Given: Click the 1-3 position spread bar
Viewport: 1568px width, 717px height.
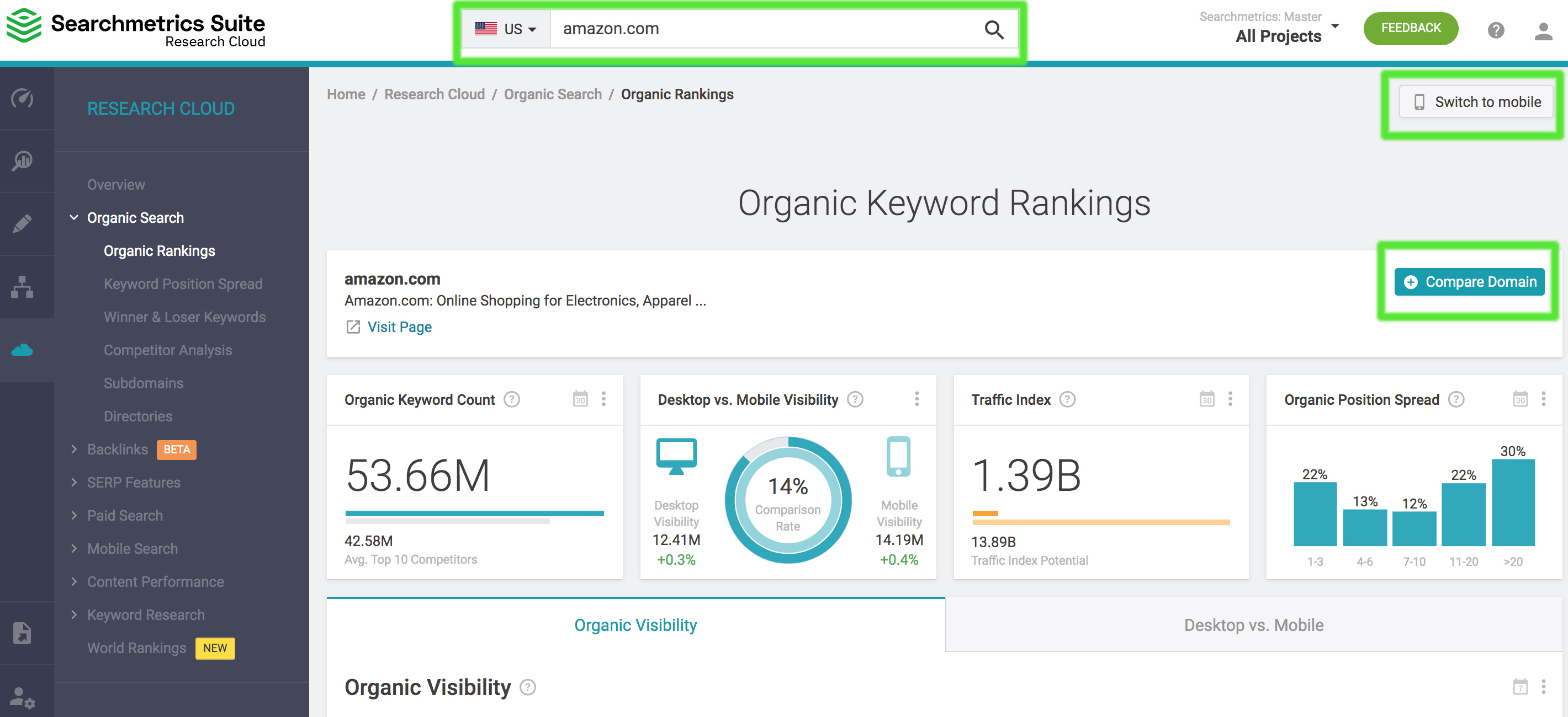Looking at the screenshot, I should tap(1315, 514).
